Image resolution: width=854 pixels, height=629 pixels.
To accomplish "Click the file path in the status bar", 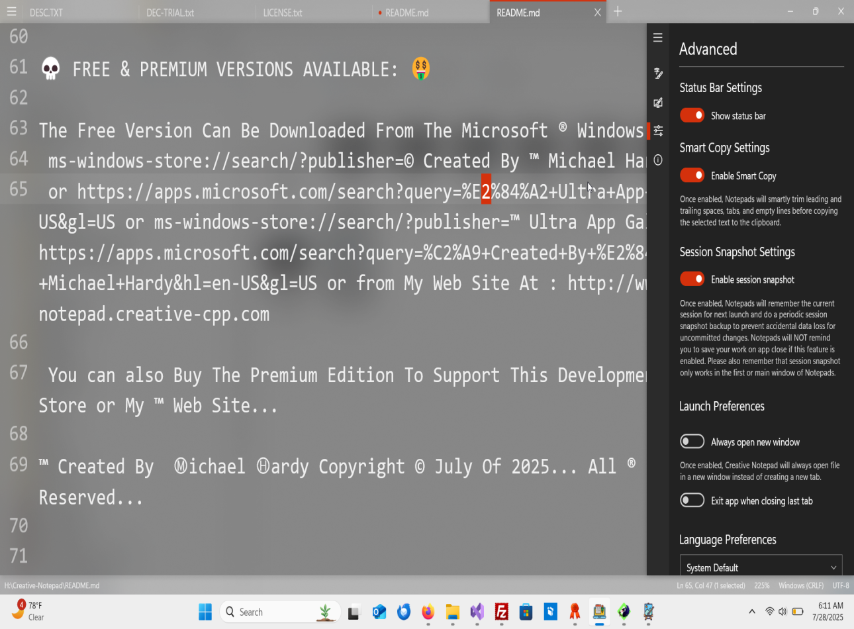I will [x=52, y=585].
